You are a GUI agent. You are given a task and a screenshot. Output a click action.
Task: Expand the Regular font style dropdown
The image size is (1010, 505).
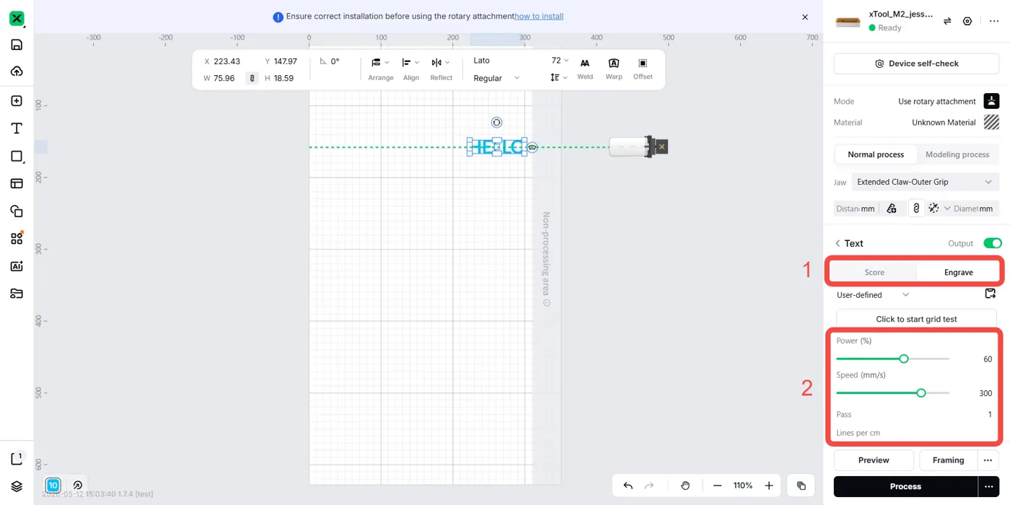(x=496, y=78)
